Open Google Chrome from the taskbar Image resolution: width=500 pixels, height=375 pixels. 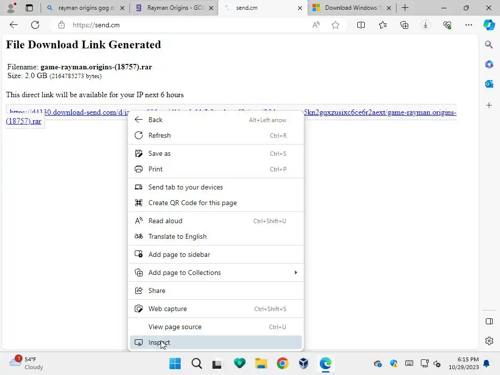pos(283,363)
